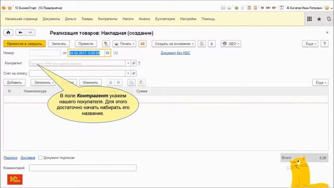
Task: Expand the Контрагент dropdown arrow
Action: [128, 63]
